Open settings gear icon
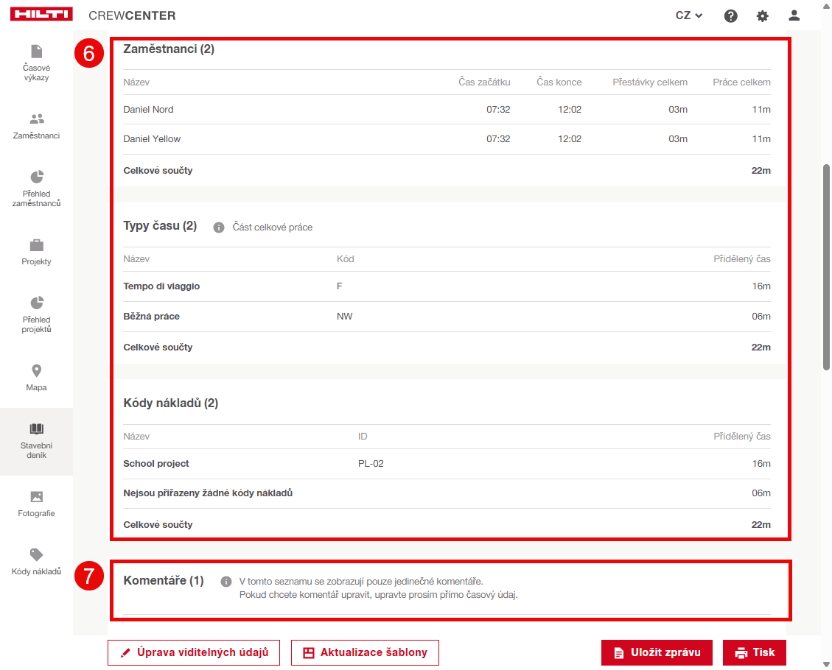Viewport: 832px width, 670px height. click(x=762, y=15)
